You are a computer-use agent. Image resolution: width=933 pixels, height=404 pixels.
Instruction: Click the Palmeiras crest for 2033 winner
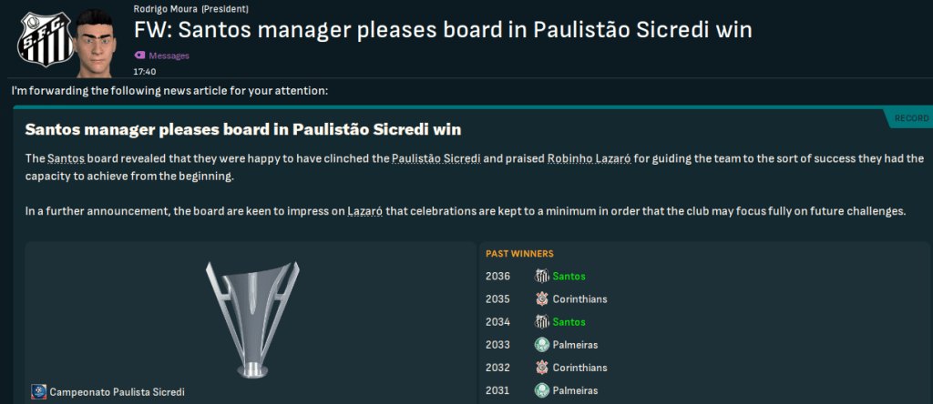pos(541,344)
